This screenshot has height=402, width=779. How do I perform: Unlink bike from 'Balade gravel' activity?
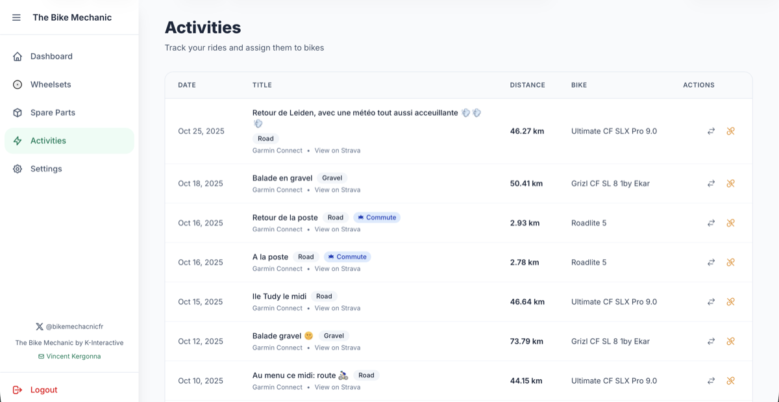pyautogui.click(x=731, y=341)
